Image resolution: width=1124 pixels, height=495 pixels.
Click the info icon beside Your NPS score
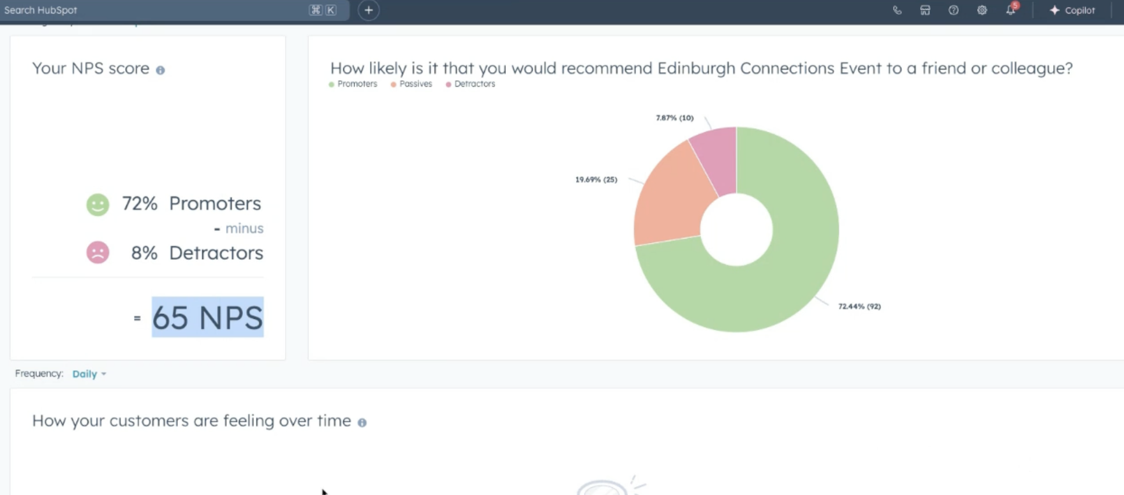pyautogui.click(x=161, y=70)
